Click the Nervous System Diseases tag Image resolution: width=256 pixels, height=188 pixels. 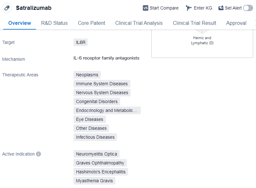point(102,93)
